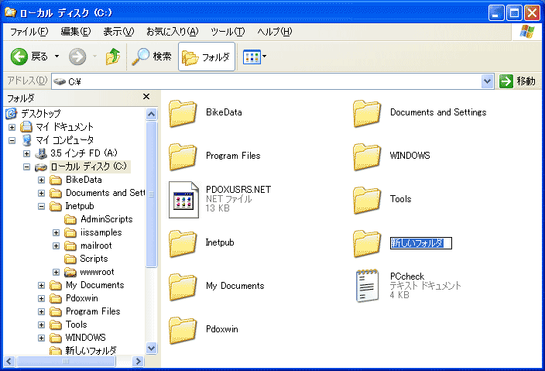This screenshot has width=545, height=371.
Task: Collapse ローカル ディスク (C:) tree node
Action: tap(26, 167)
